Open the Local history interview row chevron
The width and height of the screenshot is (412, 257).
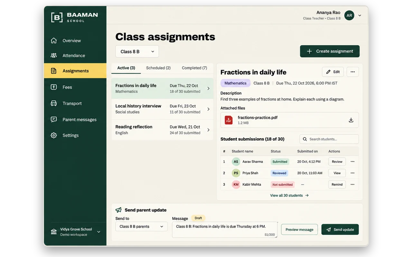tap(208, 109)
